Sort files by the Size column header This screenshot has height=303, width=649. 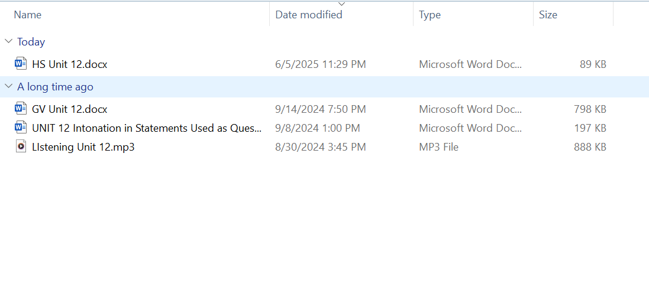click(548, 15)
